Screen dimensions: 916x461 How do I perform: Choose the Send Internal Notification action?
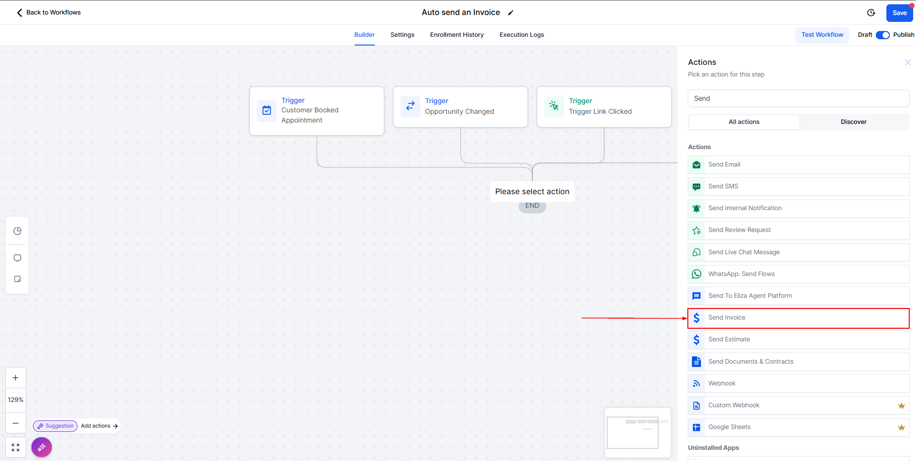[798, 208]
